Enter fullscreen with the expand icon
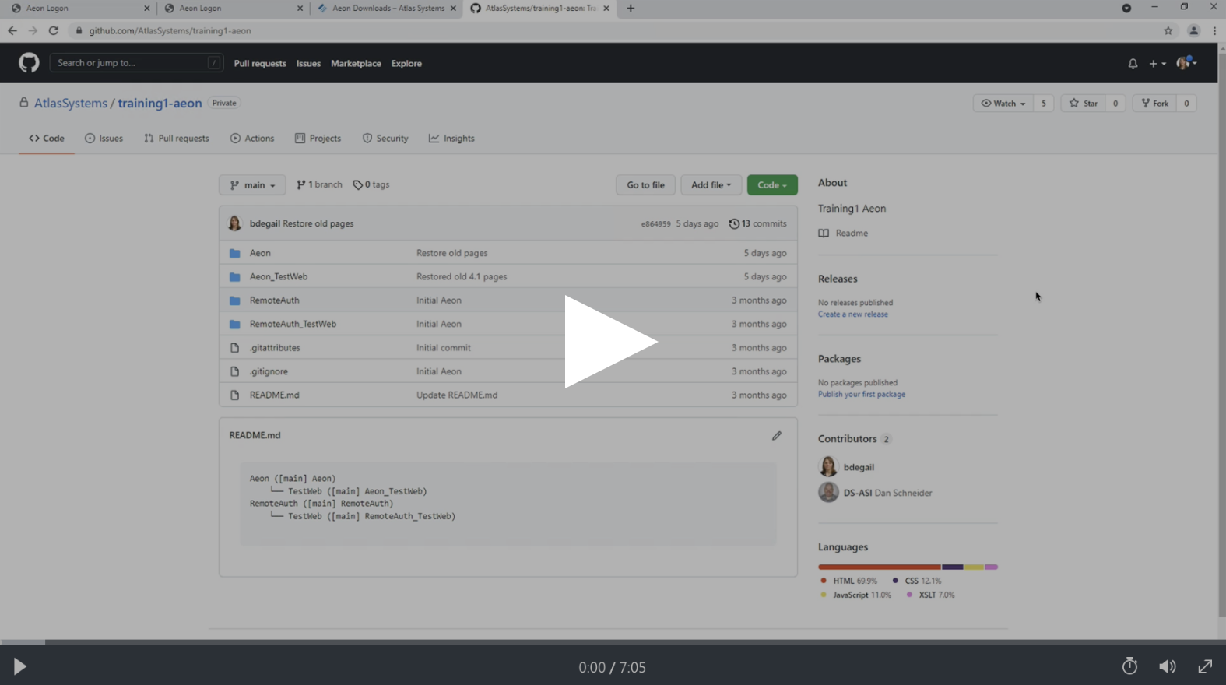1226x685 pixels. (1205, 666)
